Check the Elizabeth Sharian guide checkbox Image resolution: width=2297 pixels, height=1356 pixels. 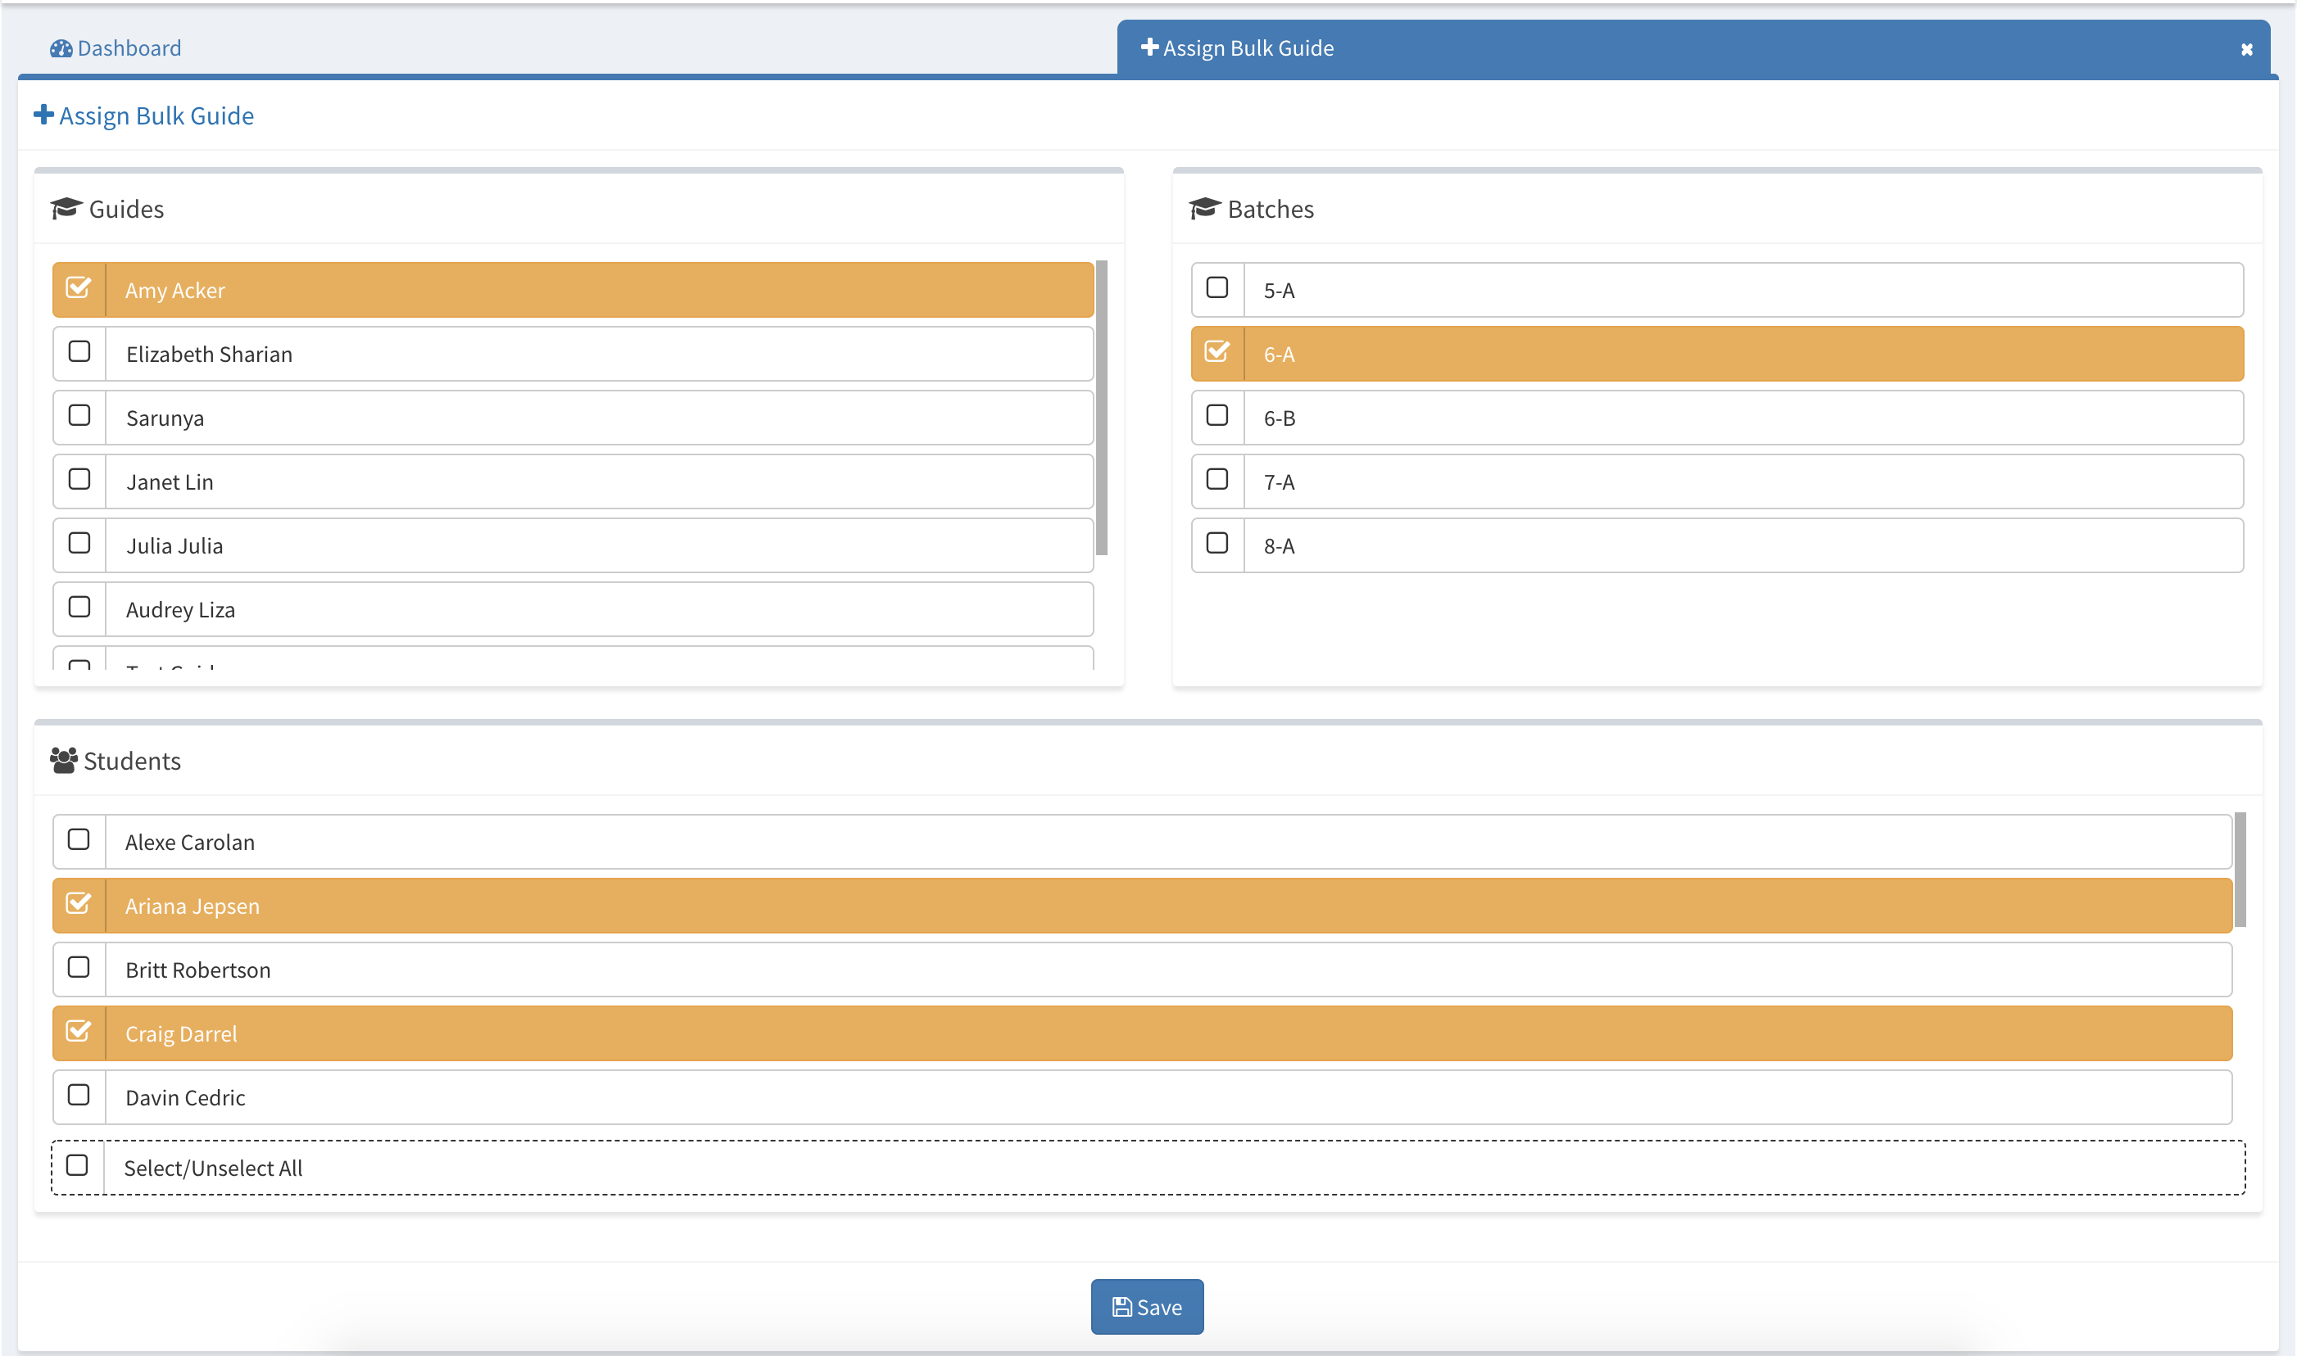click(x=79, y=352)
